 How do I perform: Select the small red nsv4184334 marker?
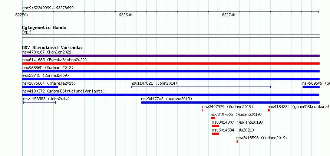point(268,110)
